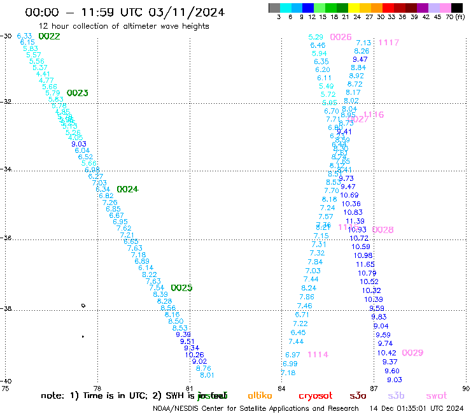Click the longitude axis label 78
The image size is (471, 414).
97,389
